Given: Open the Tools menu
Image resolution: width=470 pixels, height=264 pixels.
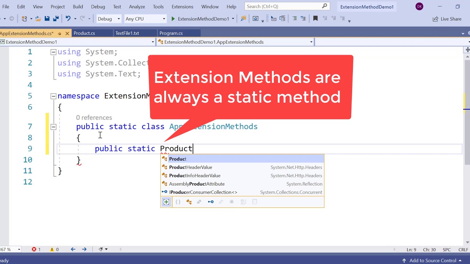Looking at the screenshot, I should [158, 7].
